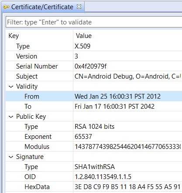
Task: Select the Certificate/Certificate tab
Action: point(42,7)
